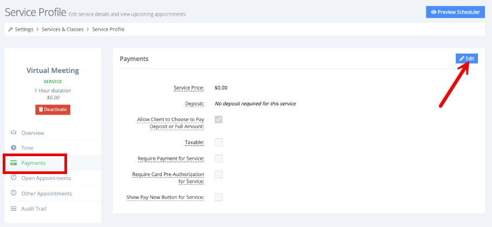Click the Require Payment for Service label
Image resolution: width=492 pixels, height=227 pixels.
coord(171,158)
